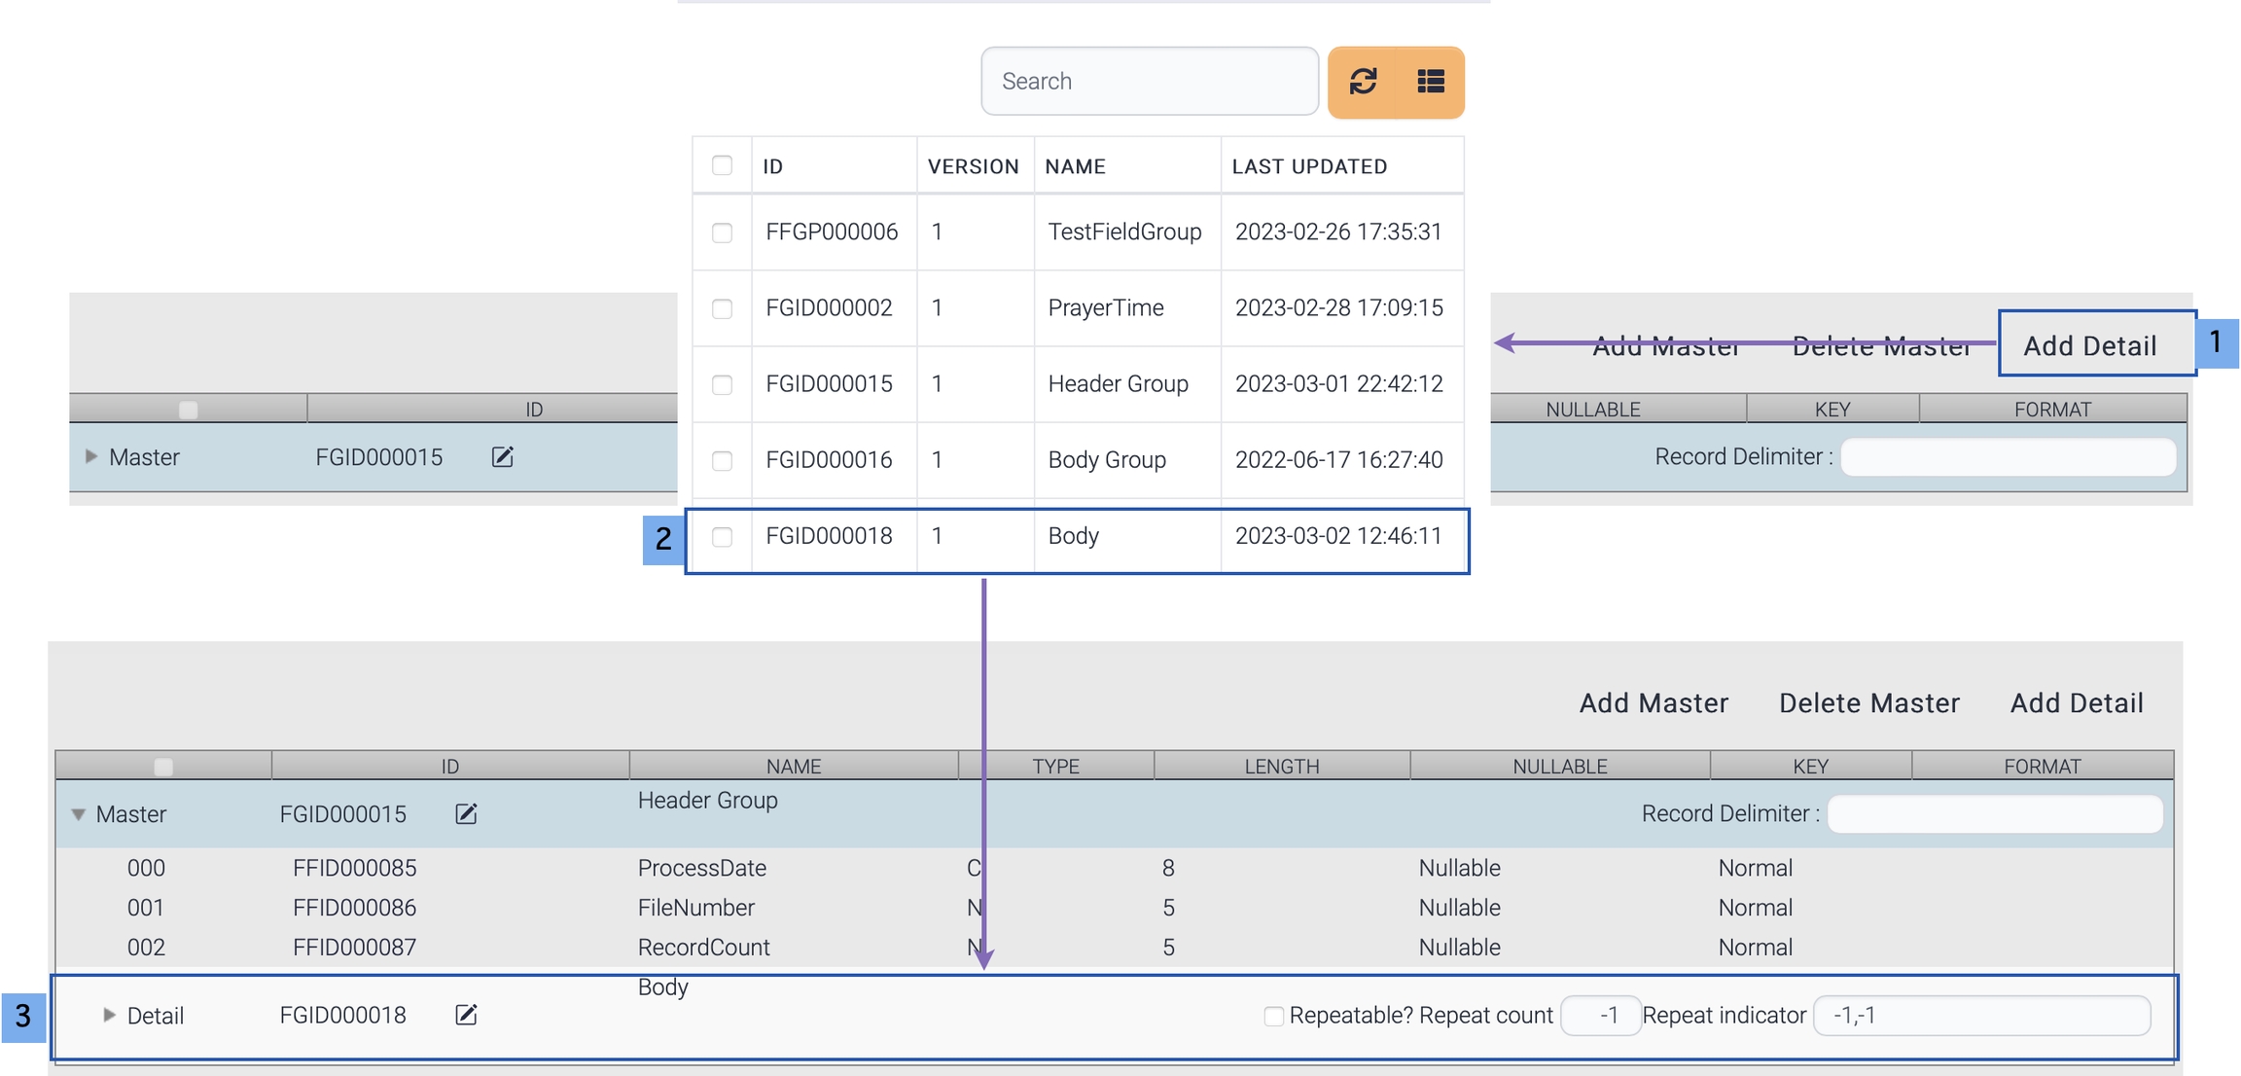
Task: Expand the Detail FGID000018 row
Action: point(109,1016)
